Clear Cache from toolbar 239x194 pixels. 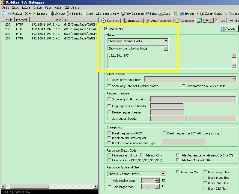pos(211,14)
